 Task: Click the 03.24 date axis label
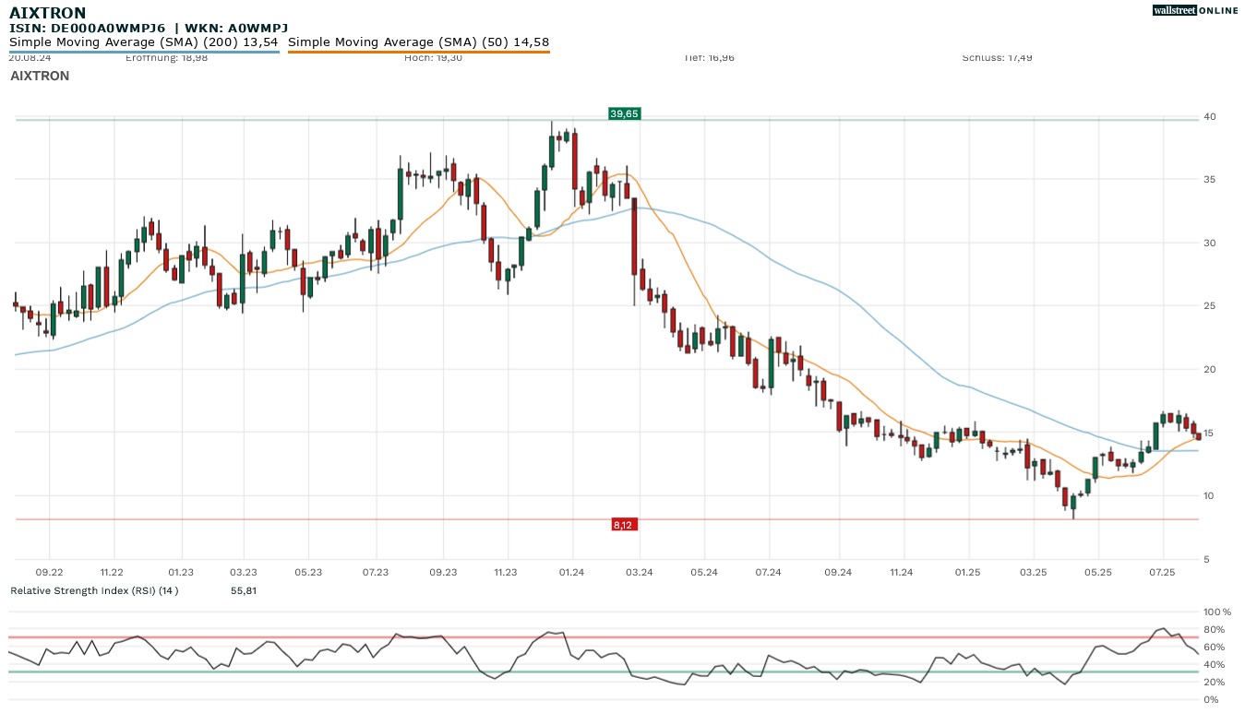coord(640,573)
